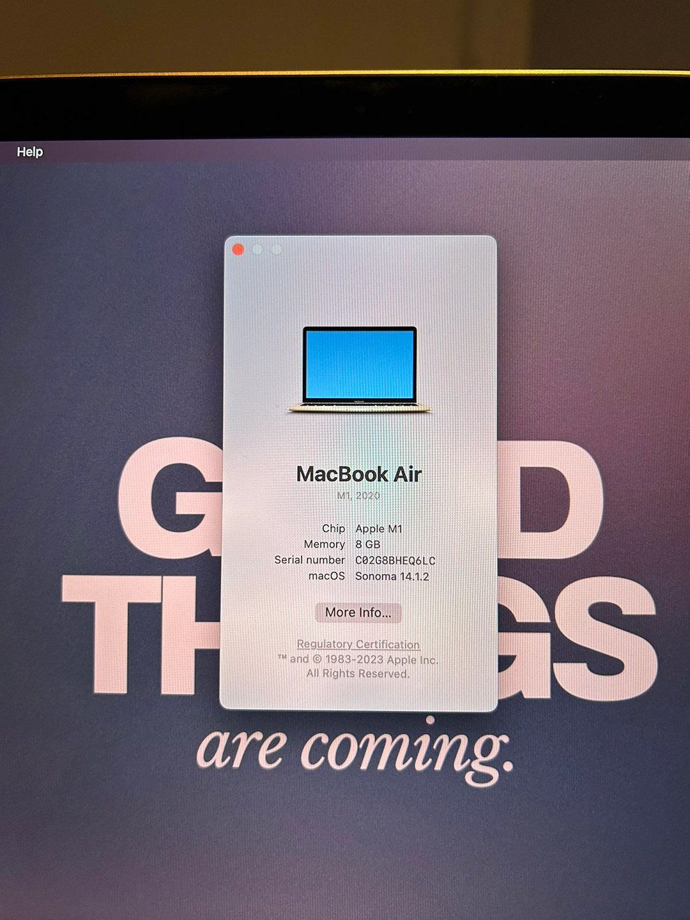
Task: Click the All Rights Reserved text
Action: (358, 673)
